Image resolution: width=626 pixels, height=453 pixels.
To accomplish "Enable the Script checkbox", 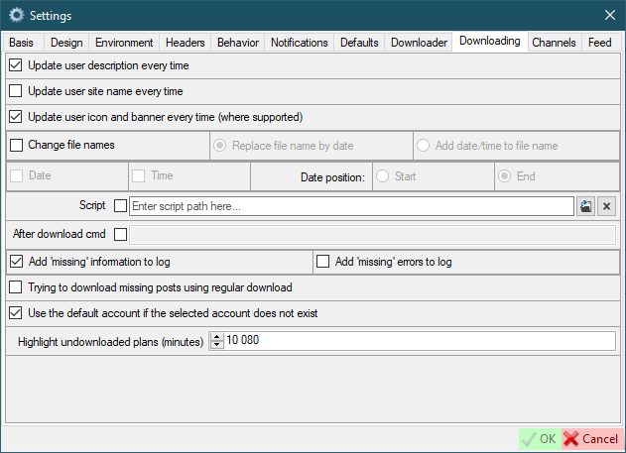I will pos(121,206).
